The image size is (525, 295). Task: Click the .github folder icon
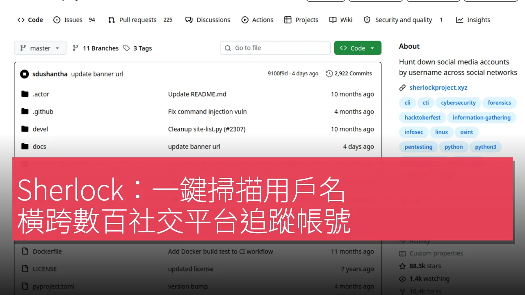pos(25,111)
